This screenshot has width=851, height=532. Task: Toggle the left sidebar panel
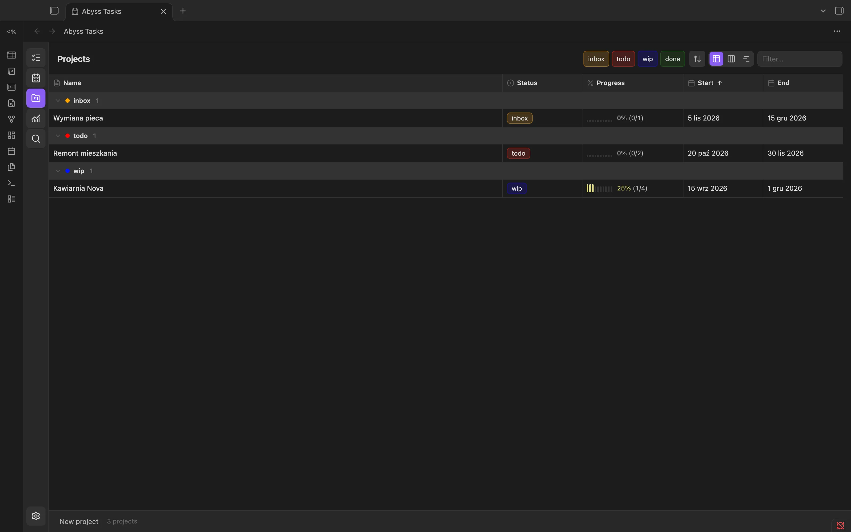coord(54,11)
